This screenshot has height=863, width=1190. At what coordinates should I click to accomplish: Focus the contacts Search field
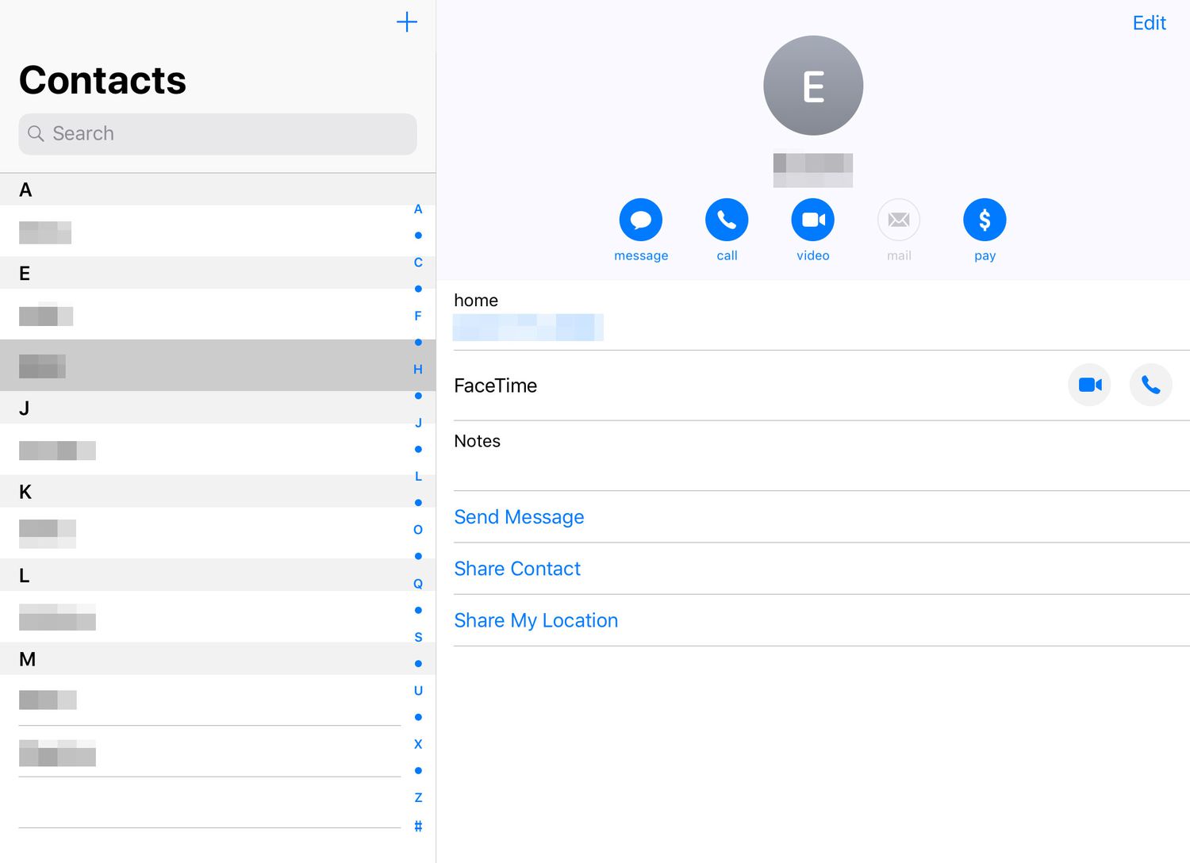(217, 134)
